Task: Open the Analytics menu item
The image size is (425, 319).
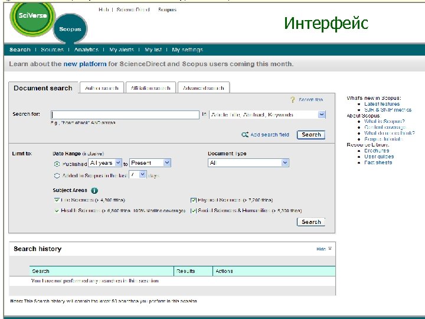Action: [86, 50]
